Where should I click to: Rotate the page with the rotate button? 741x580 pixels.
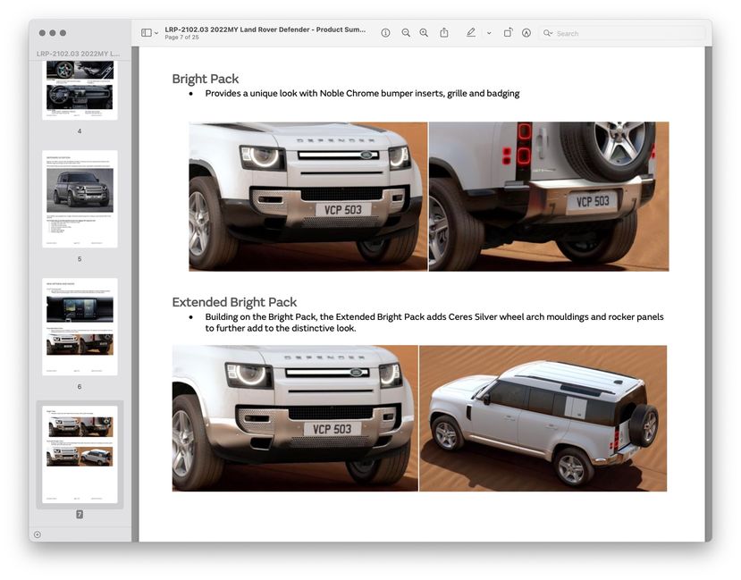coord(508,32)
